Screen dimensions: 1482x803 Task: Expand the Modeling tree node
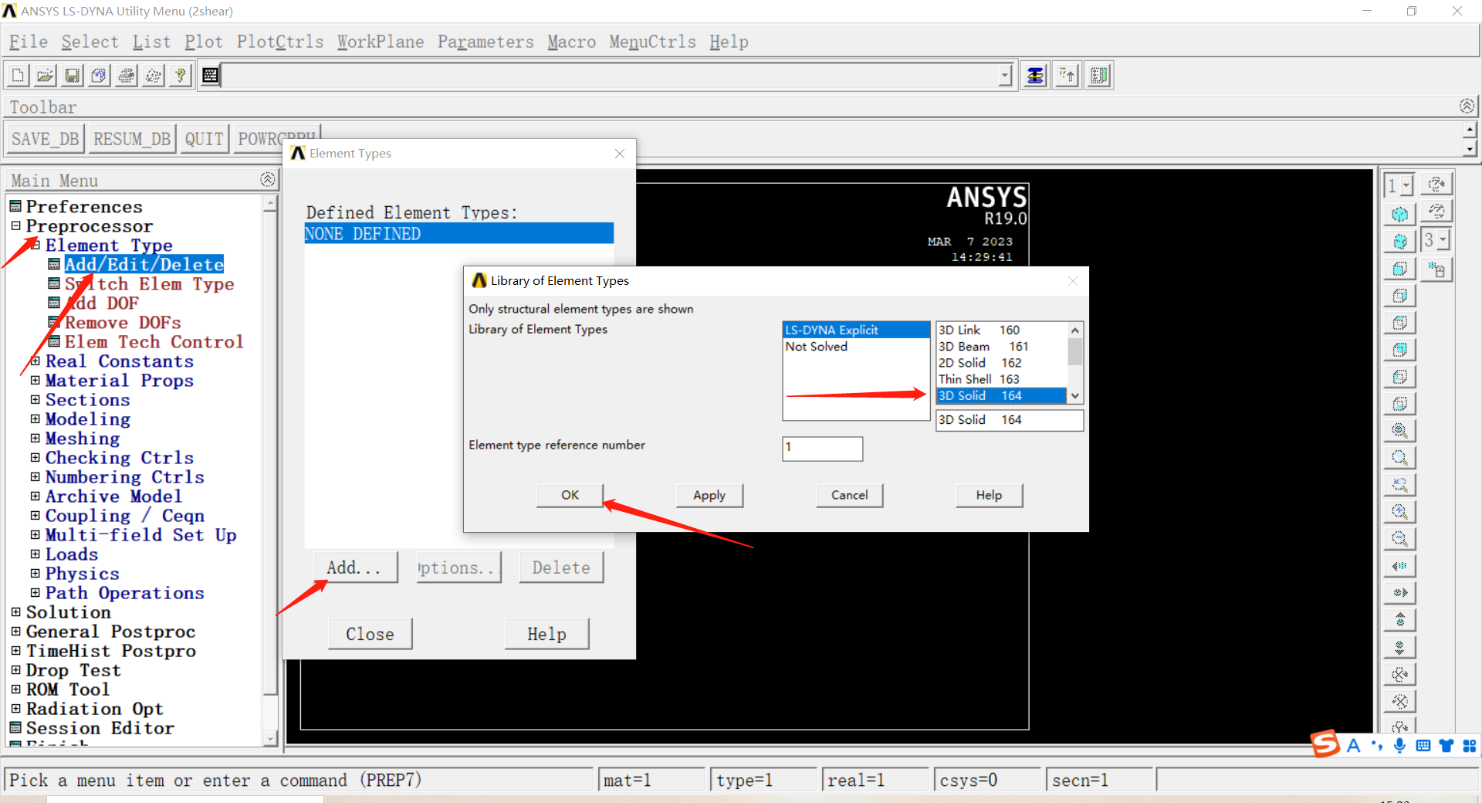[x=35, y=418]
